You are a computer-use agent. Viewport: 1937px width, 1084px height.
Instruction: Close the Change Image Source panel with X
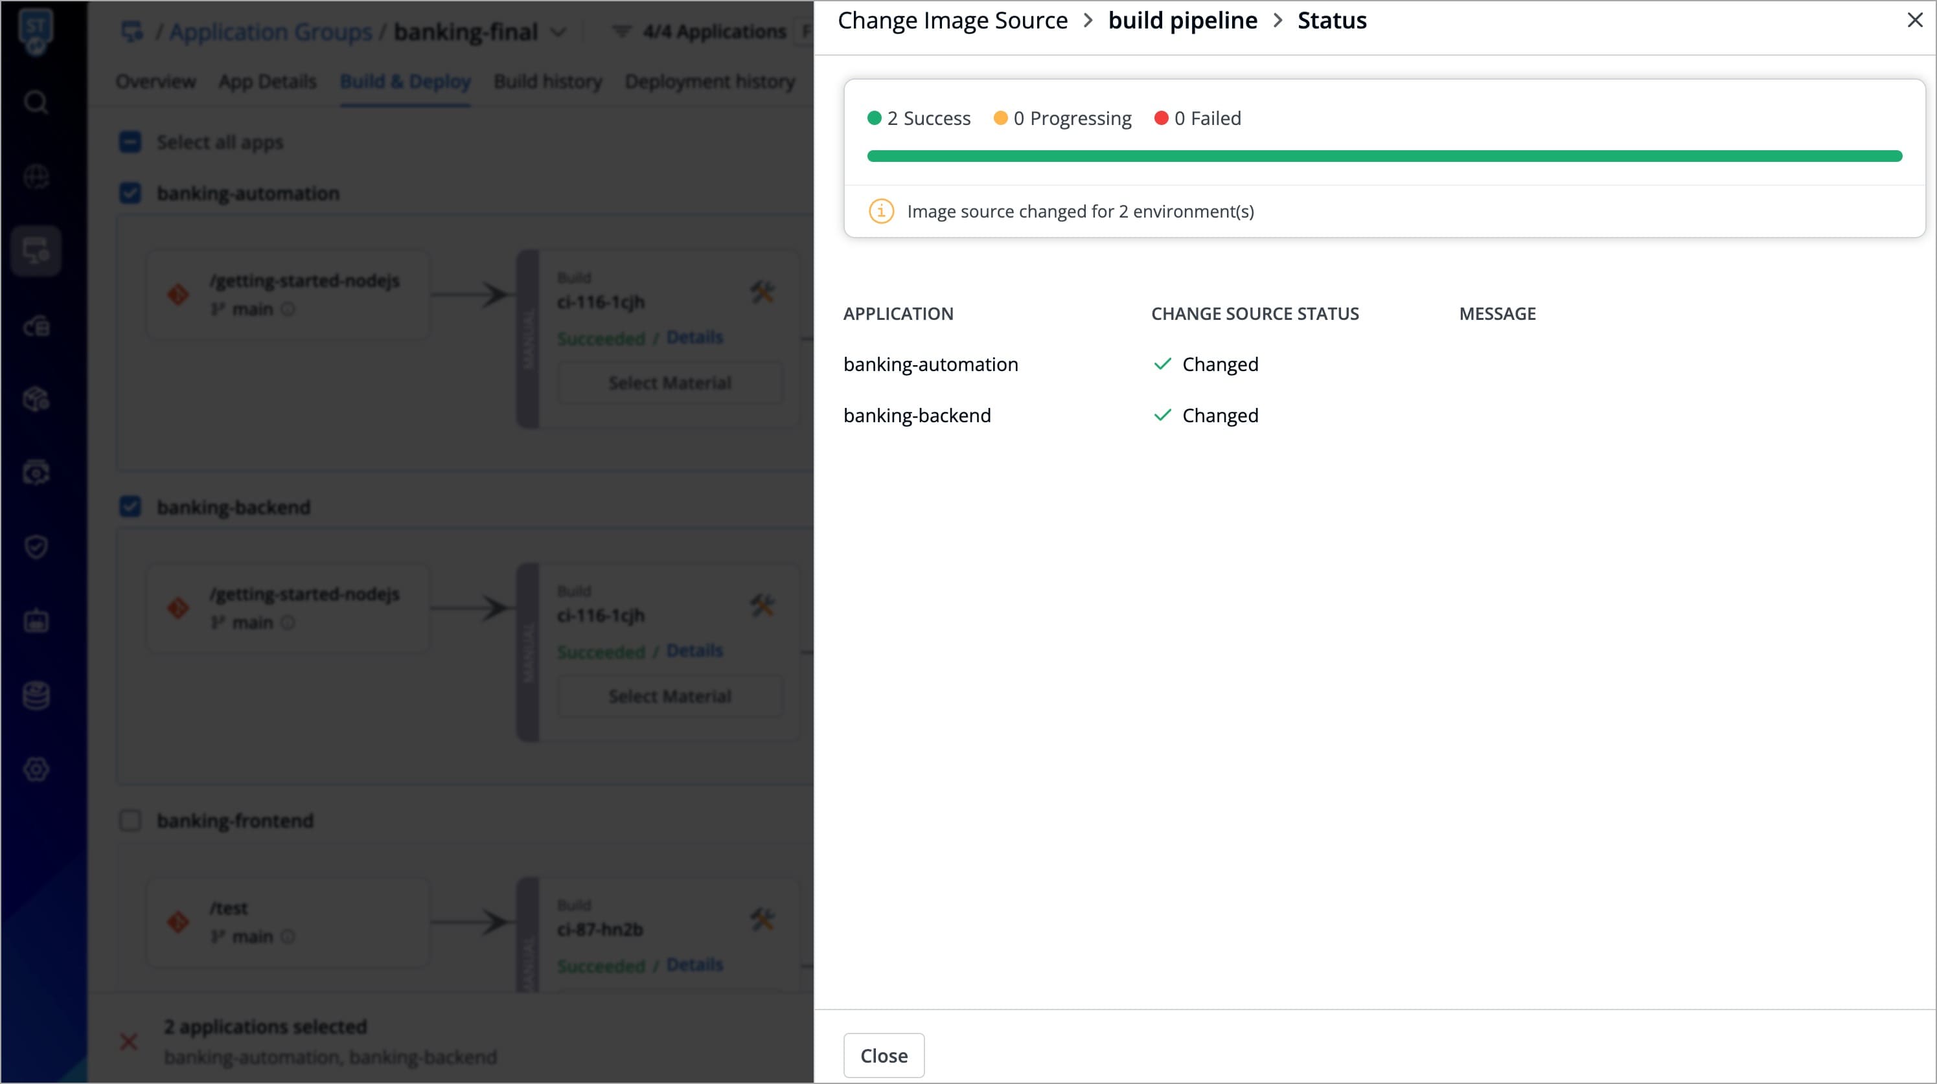point(1914,20)
